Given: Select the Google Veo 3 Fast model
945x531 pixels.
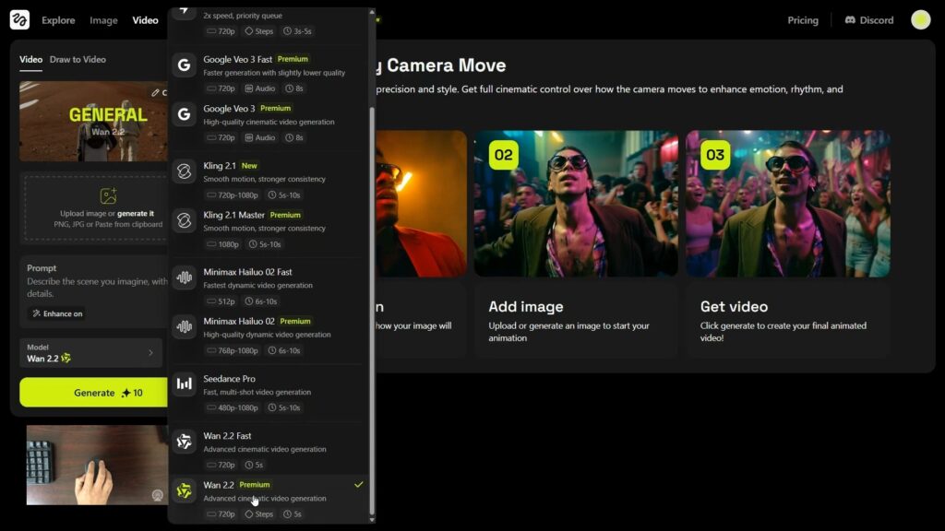Looking at the screenshot, I should [269, 73].
